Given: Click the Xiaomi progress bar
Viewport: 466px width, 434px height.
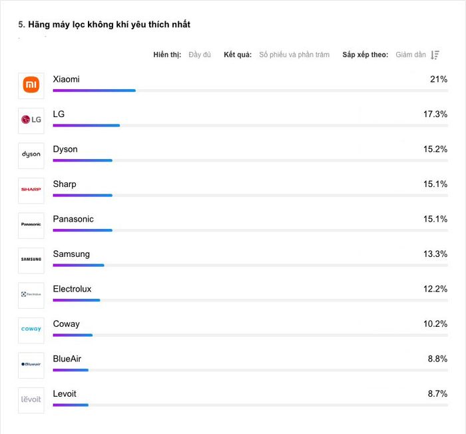Looking at the screenshot, I should pos(250,91).
